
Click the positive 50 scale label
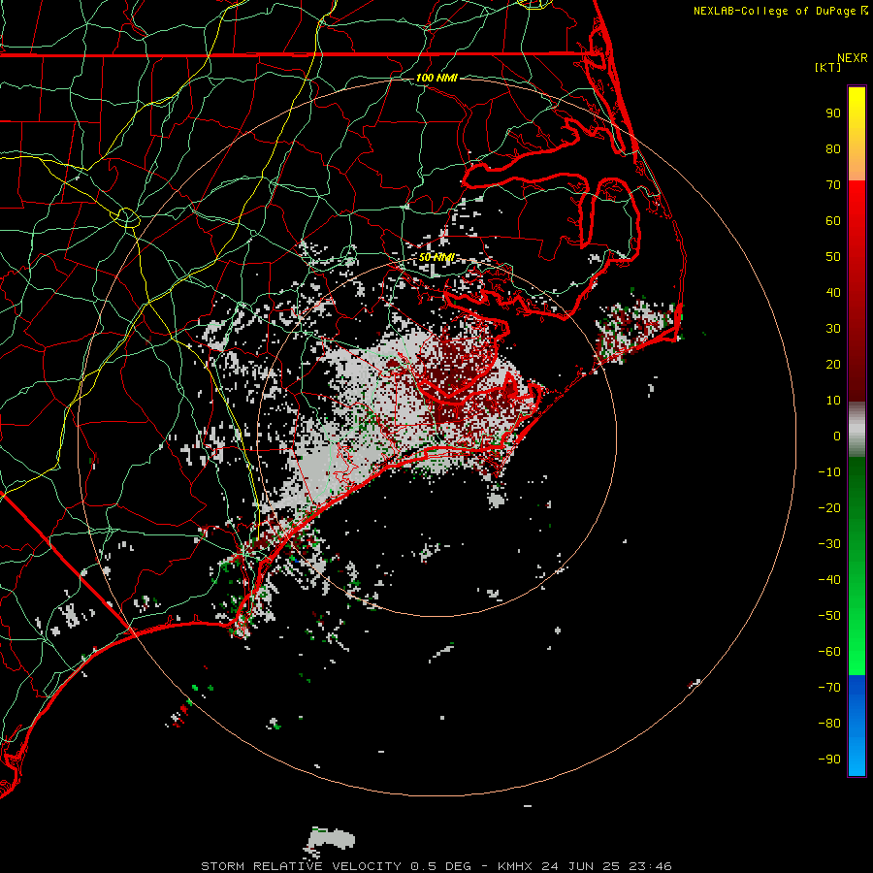pos(833,257)
